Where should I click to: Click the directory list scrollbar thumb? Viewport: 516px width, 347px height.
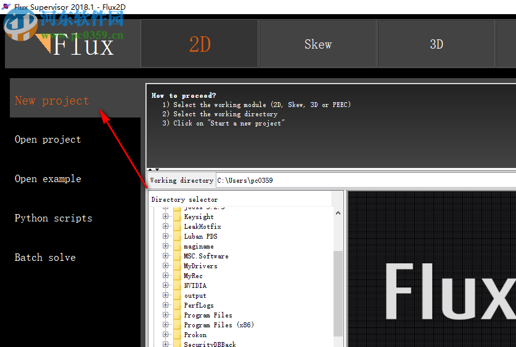tap(338, 293)
